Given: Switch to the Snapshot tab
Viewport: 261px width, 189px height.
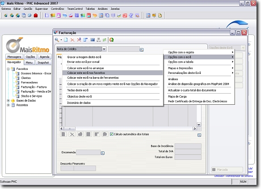Looking at the screenshot, I should pos(43,63).
